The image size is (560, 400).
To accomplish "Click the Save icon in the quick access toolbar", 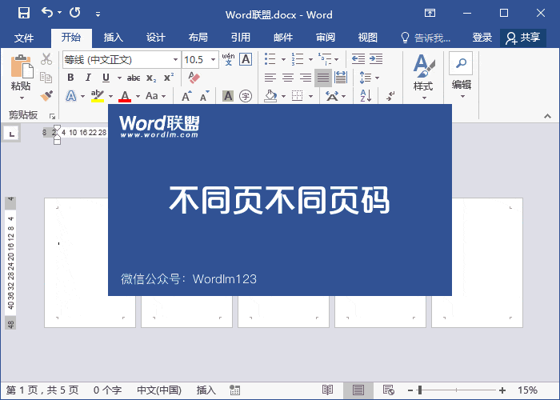I will pos(24,14).
